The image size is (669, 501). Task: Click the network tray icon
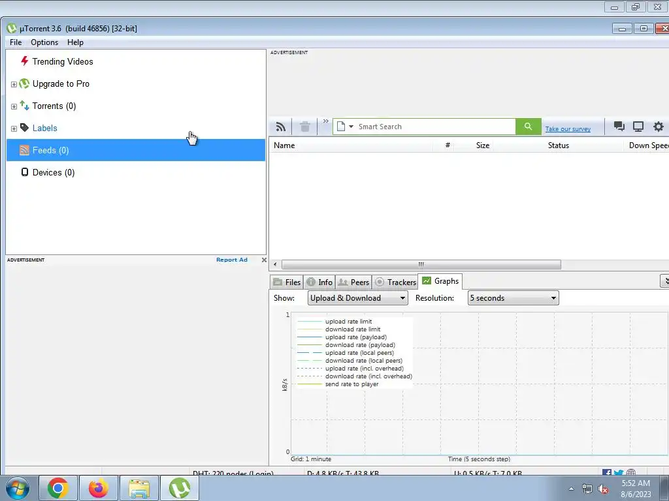[587, 489]
